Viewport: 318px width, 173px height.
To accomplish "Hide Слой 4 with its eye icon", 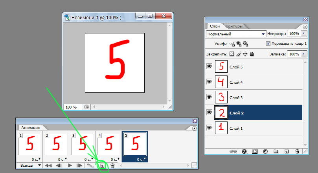I will click(209, 82).
